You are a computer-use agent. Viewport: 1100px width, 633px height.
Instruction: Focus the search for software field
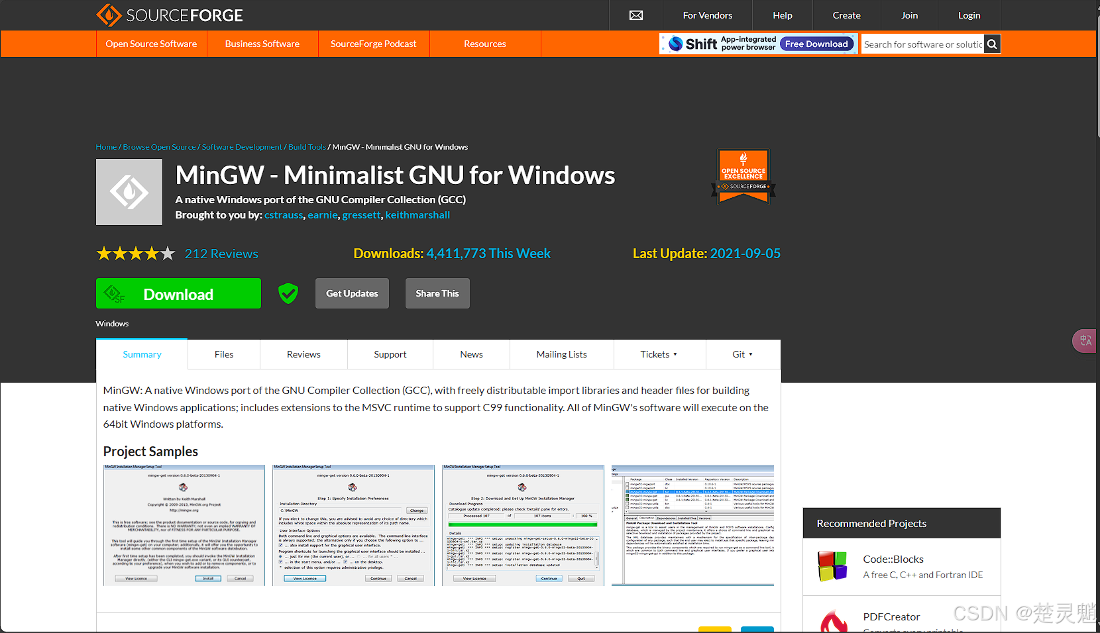pos(922,44)
